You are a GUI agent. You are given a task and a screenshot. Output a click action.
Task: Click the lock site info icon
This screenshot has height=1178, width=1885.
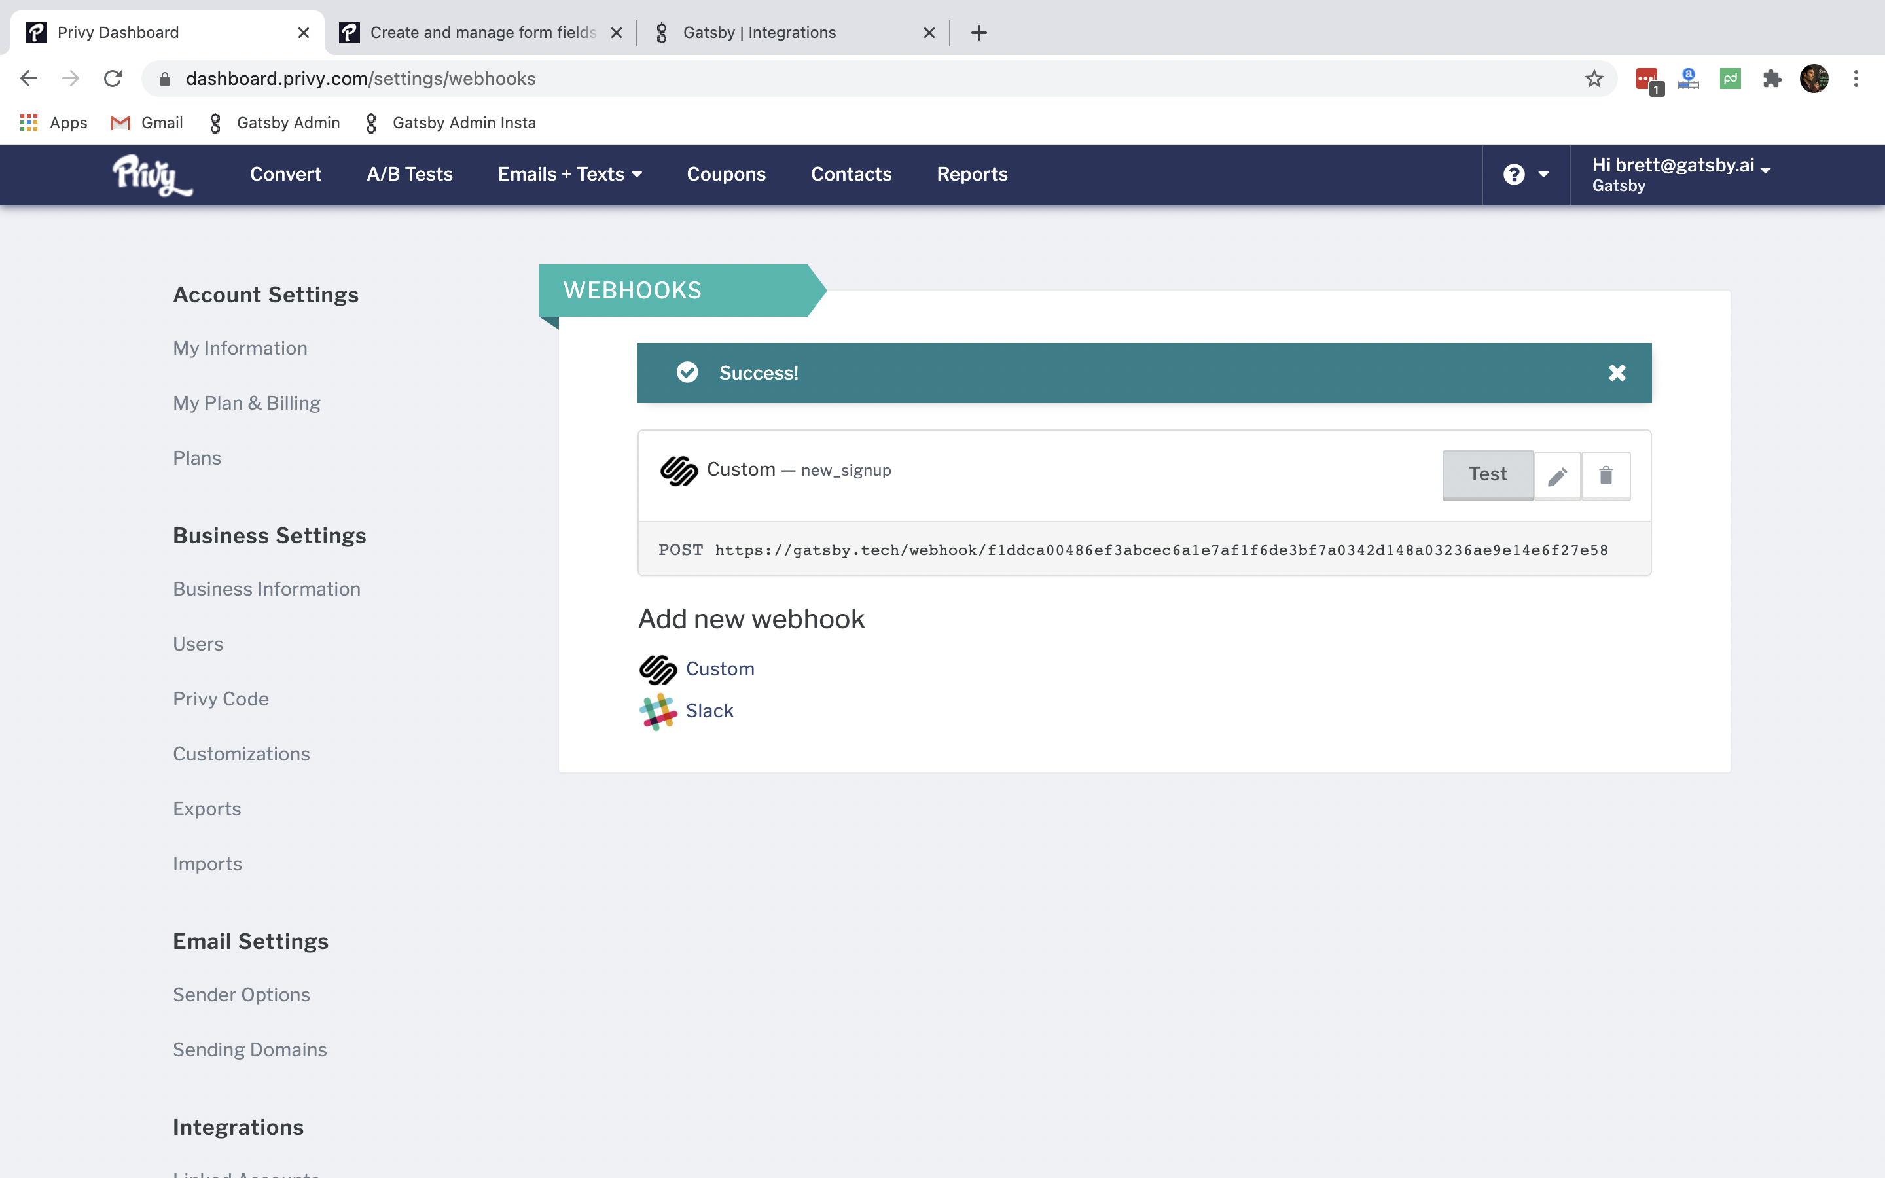tap(164, 79)
